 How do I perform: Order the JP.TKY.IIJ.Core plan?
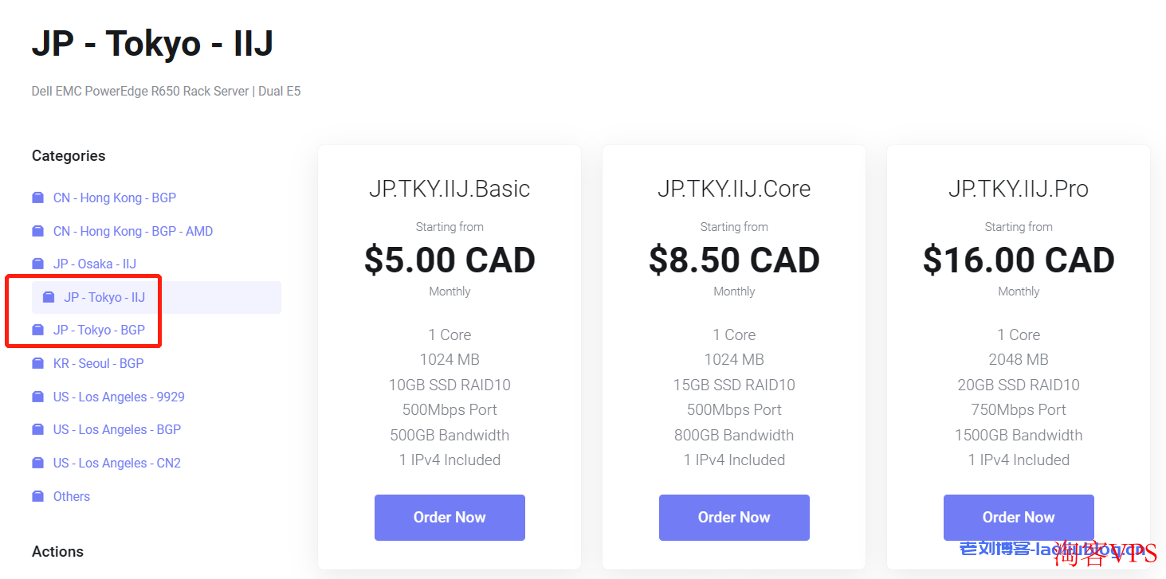tap(734, 518)
